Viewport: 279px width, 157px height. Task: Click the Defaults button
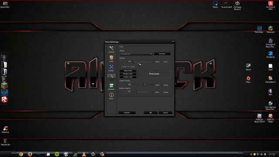click(x=127, y=113)
